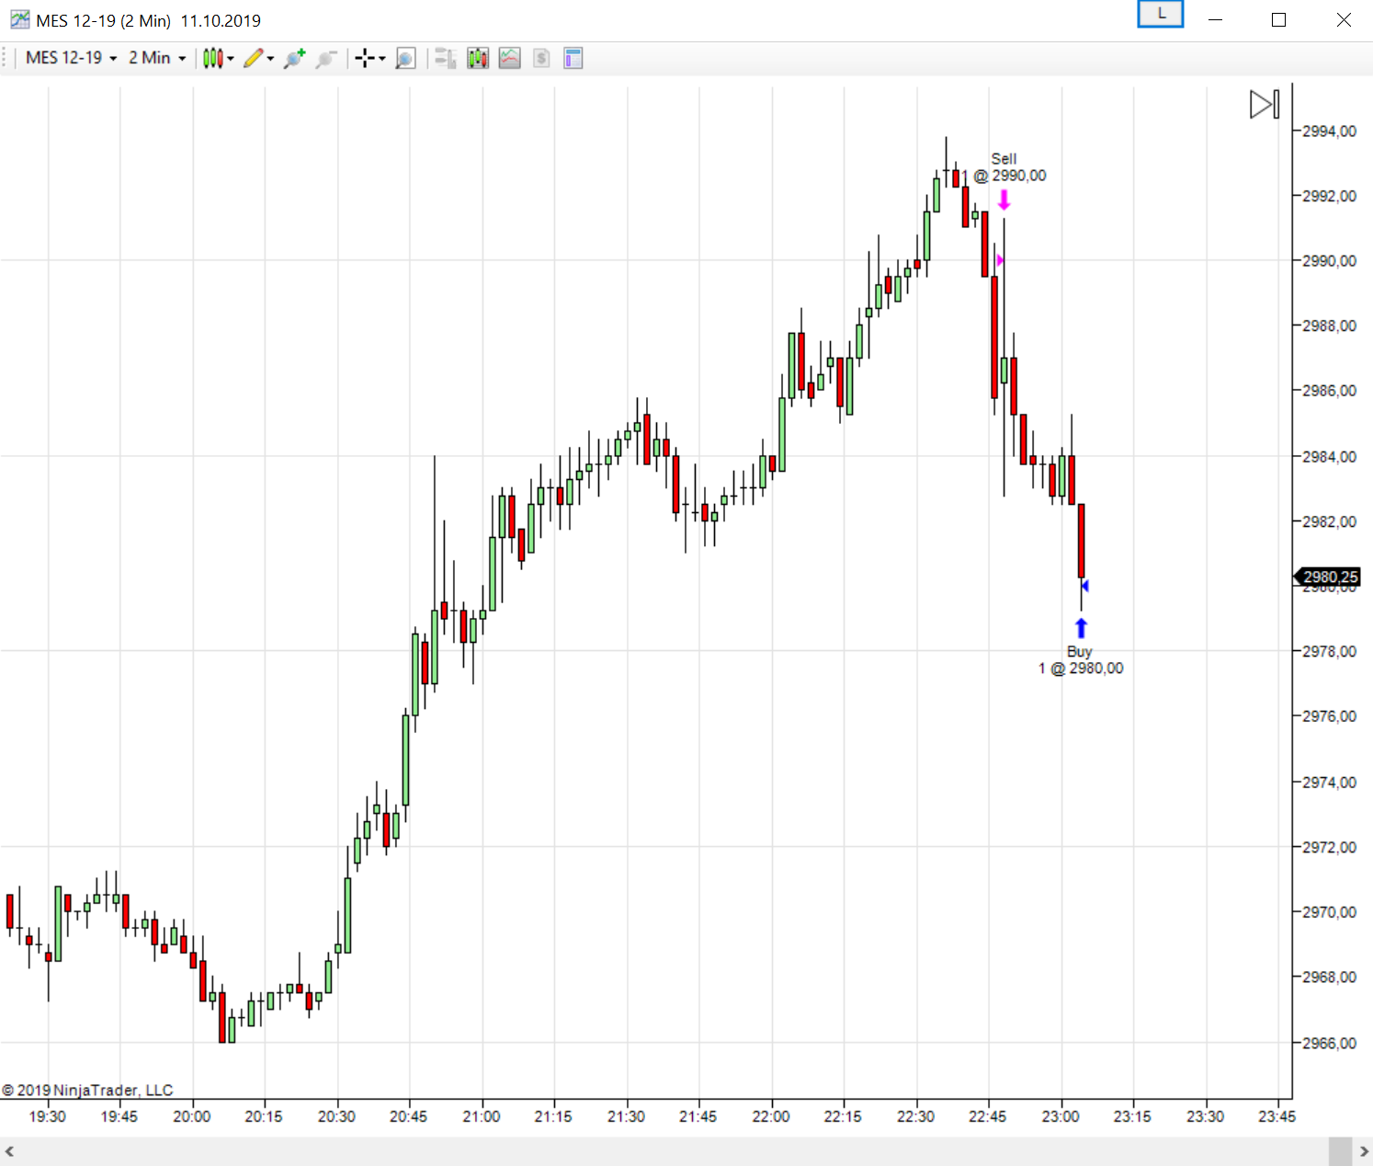Click the zoom in magnifier icon
The image size is (1373, 1166).
[294, 58]
